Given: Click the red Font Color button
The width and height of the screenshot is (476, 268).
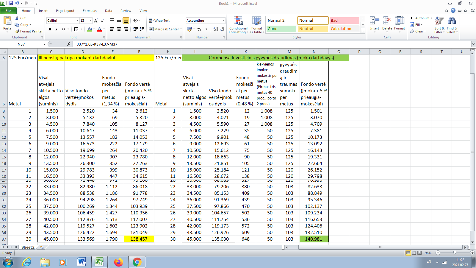Looking at the screenshot, I should 99,29.
